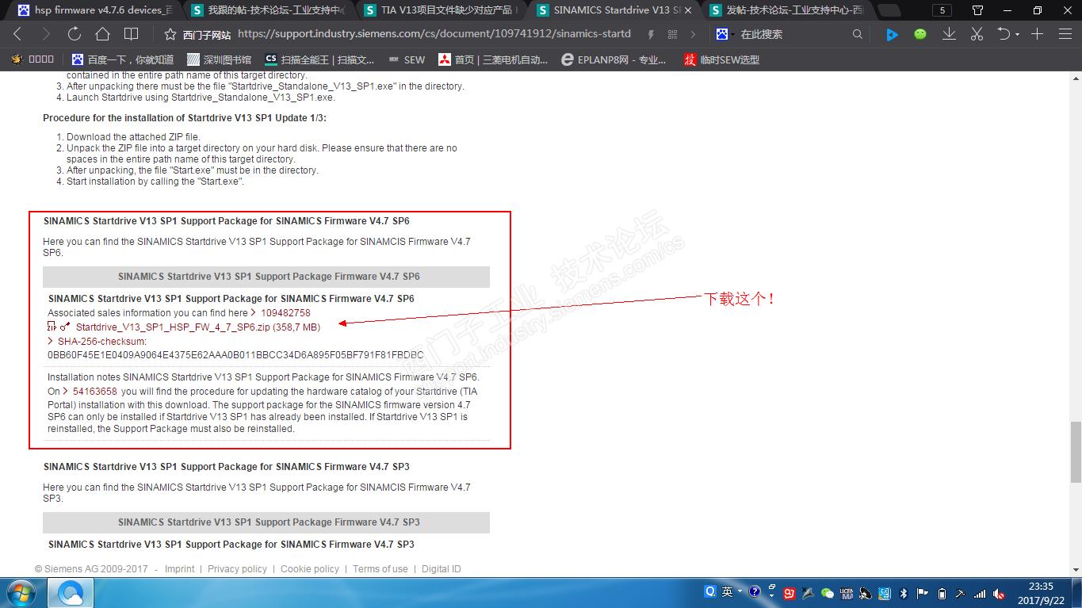Click the blue play arrow toolbar icon
This screenshot has width=1082, height=608.
[892, 34]
